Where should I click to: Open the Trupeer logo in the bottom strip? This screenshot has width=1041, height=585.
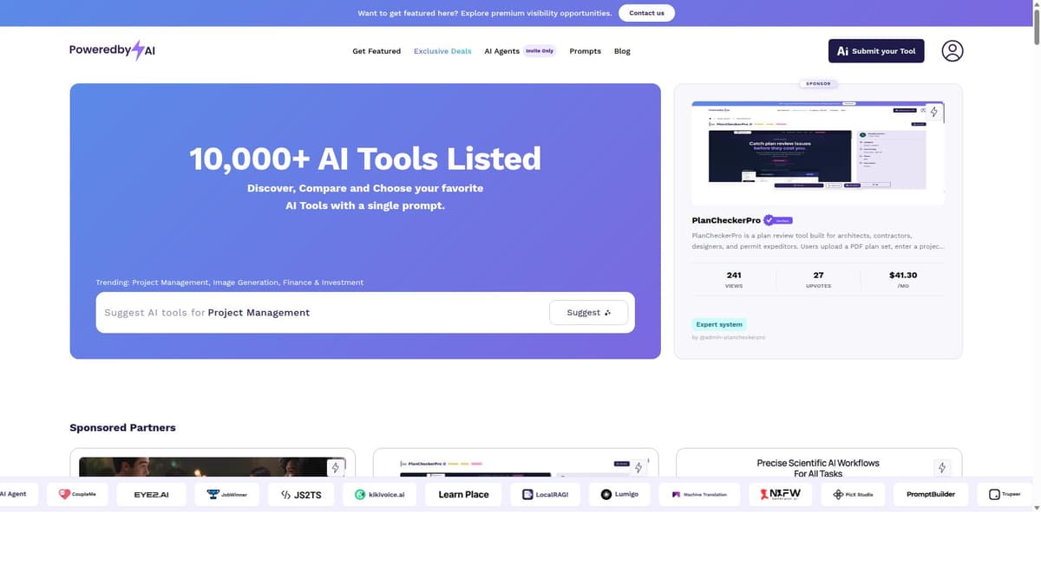1005,494
